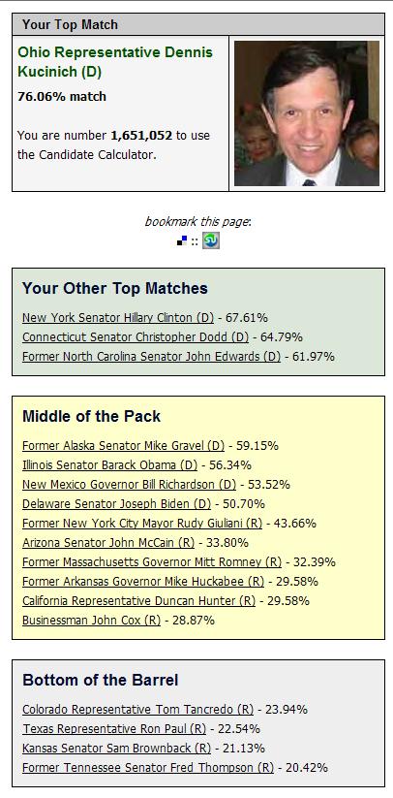Click the StumbleUpon bookmark icon
Screen dimensions: 393x798
coord(211,240)
